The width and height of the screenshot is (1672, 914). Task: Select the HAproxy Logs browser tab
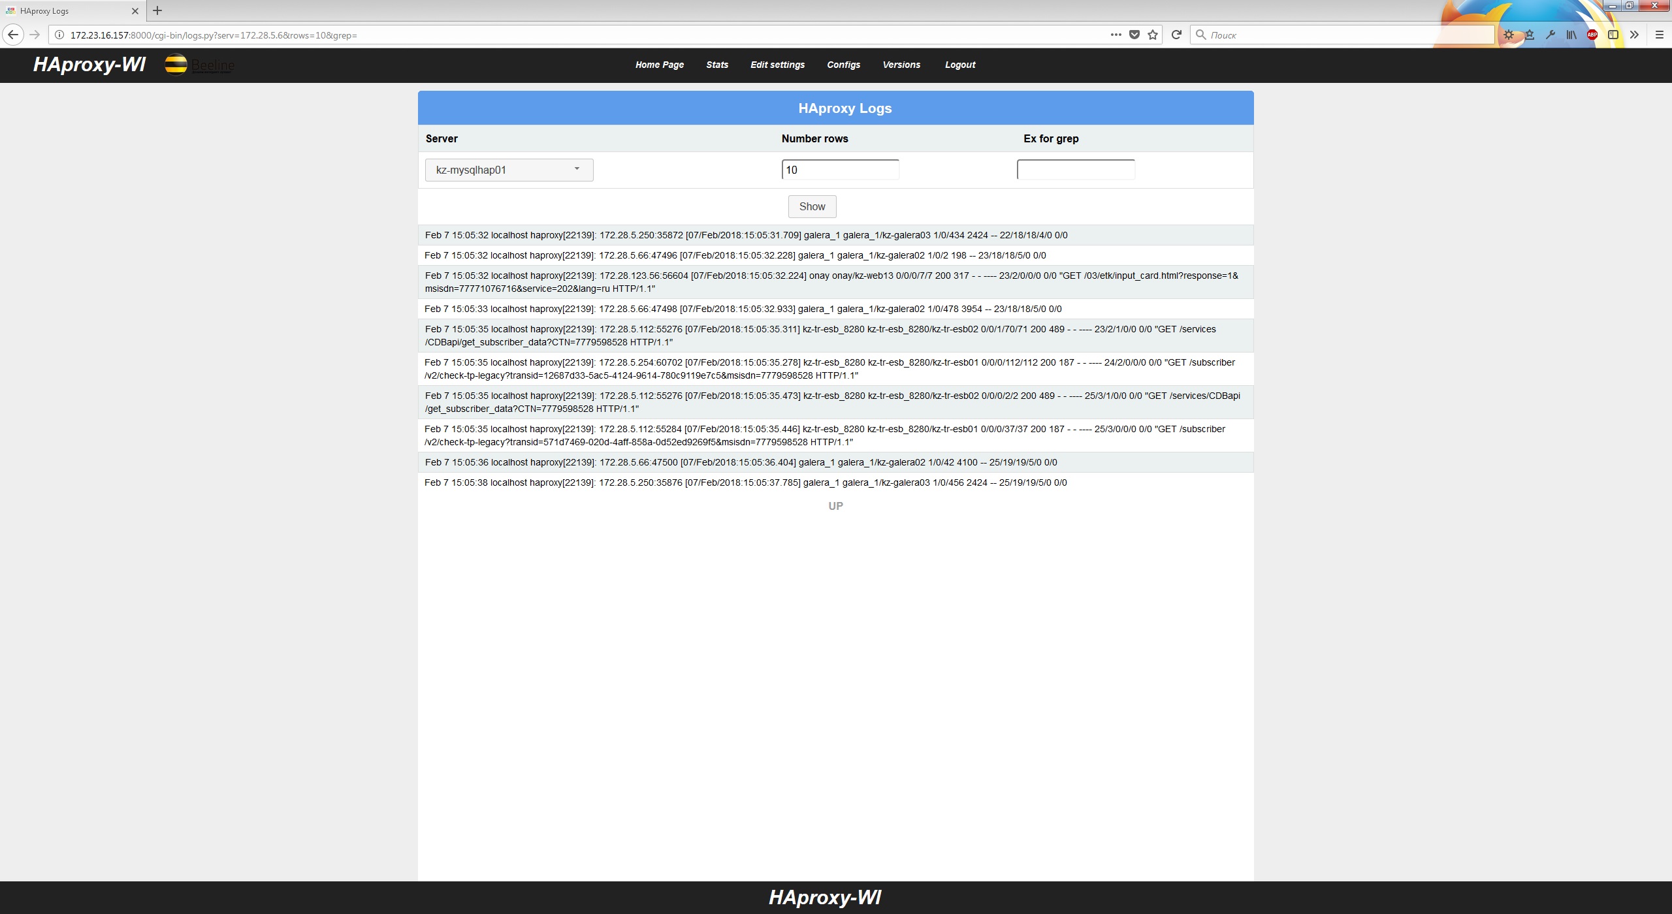click(72, 11)
